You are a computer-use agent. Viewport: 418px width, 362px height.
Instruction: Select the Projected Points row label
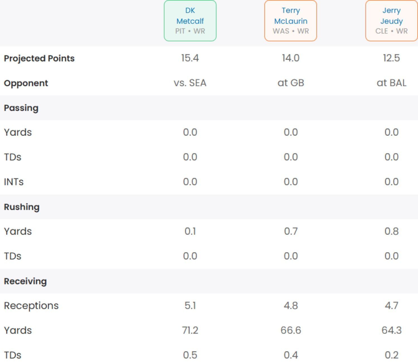39,58
